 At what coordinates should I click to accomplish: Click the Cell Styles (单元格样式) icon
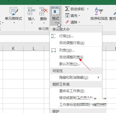pyautogui.click(x=14, y=11)
